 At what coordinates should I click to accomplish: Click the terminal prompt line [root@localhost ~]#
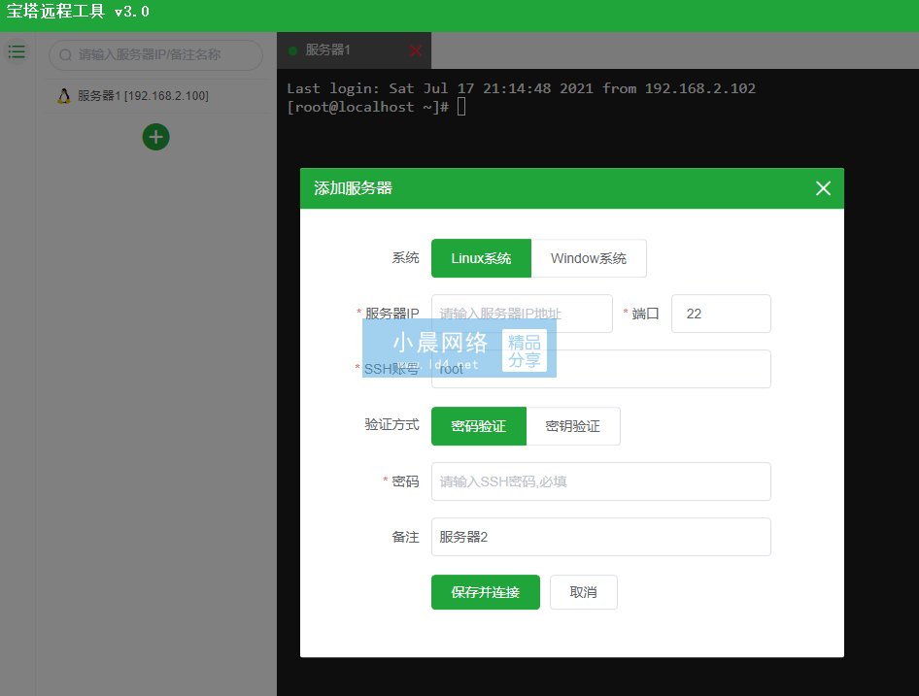368,107
